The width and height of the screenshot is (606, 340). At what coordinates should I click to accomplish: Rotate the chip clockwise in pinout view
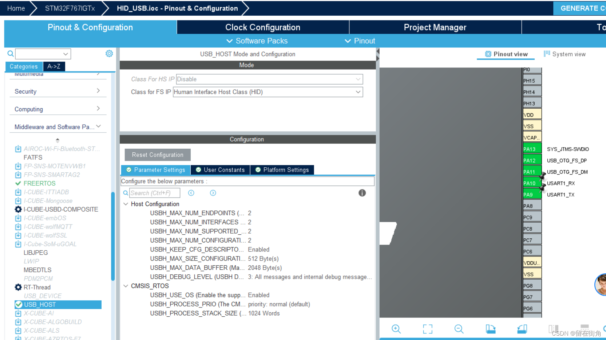(x=491, y=329)
